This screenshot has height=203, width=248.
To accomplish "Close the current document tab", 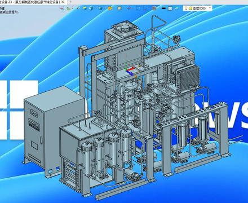I will [63, 2].
